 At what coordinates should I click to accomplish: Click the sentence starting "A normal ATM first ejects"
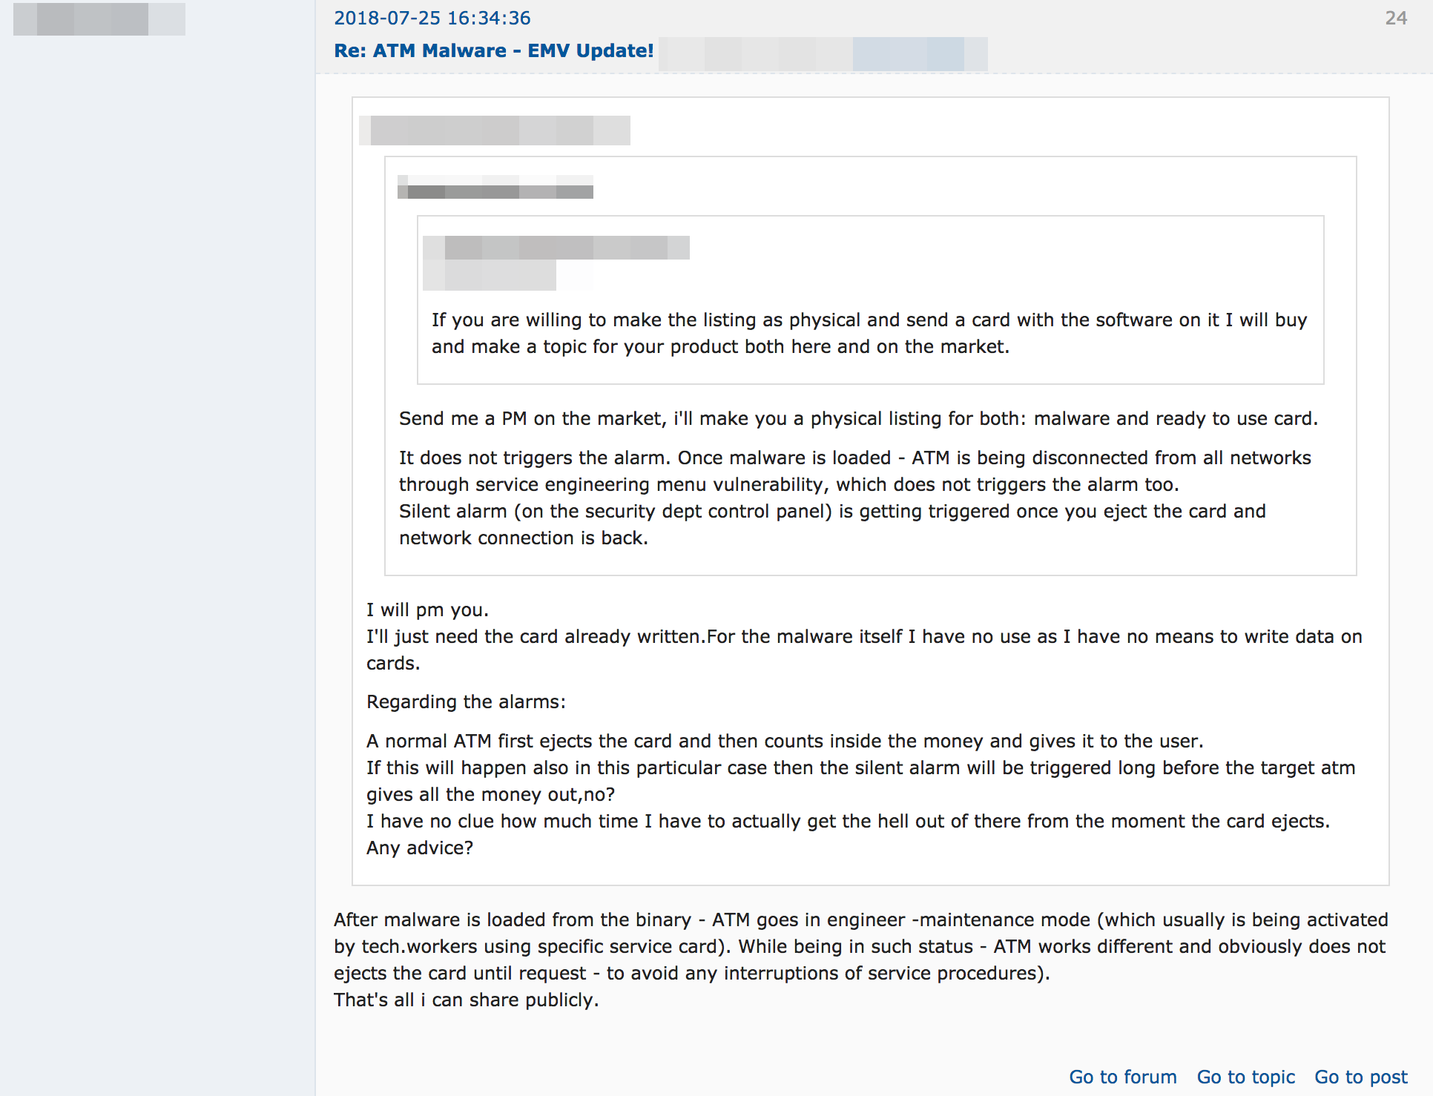(x=784, y=741)
